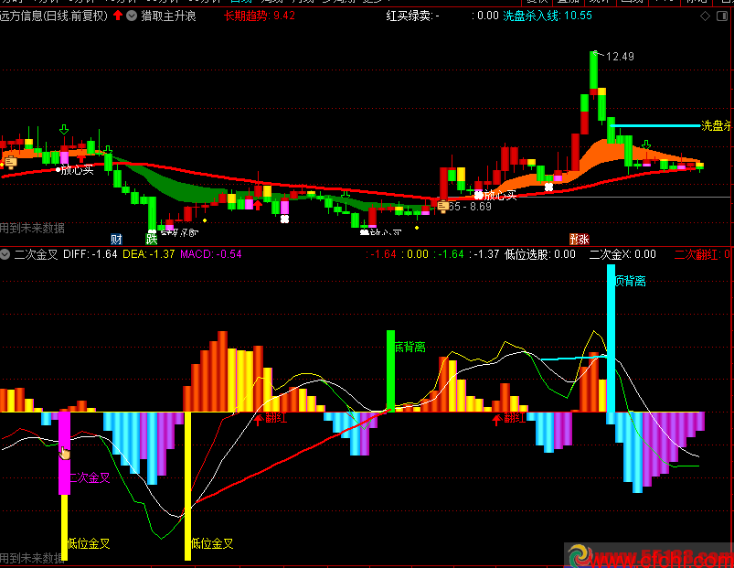Click the 放心买 label beside the white clover
The image size is (734, 568).
point(500,195)
